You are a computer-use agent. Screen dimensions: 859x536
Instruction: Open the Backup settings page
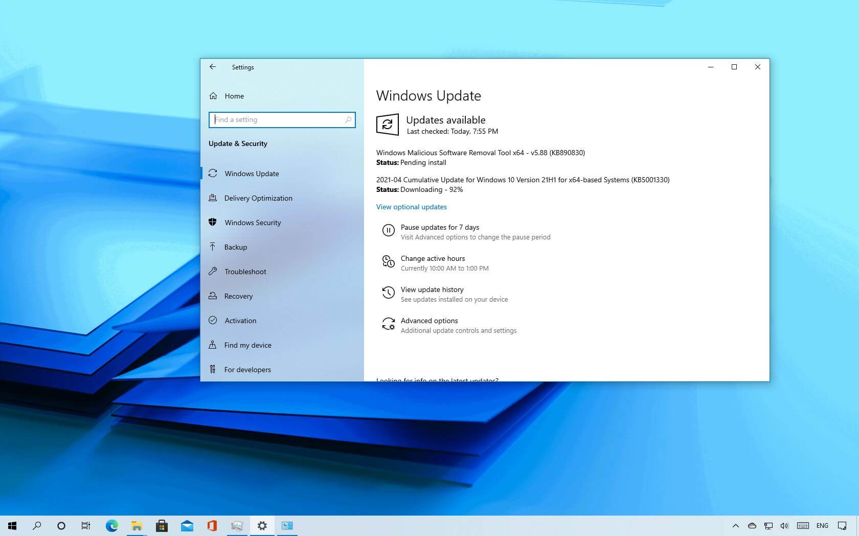(282, 247)
